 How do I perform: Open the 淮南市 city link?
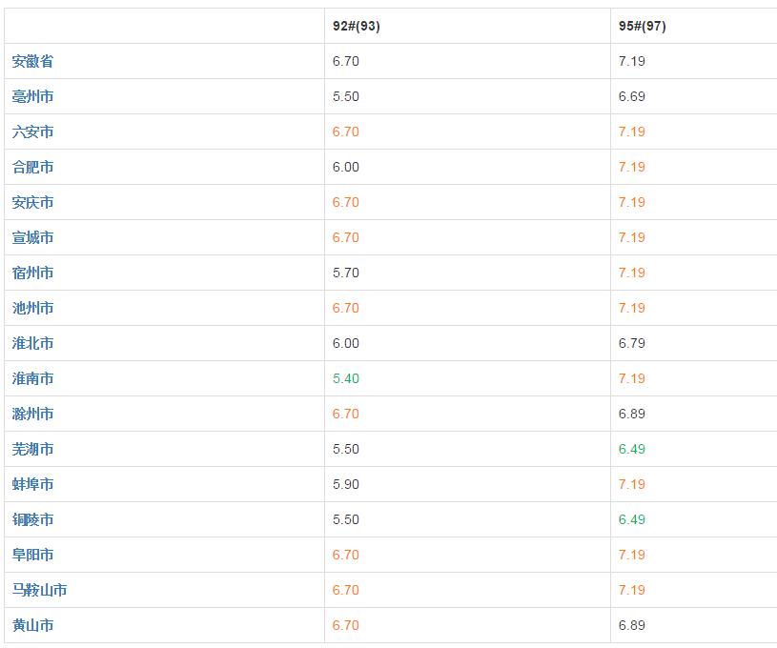tap(32, 378)
